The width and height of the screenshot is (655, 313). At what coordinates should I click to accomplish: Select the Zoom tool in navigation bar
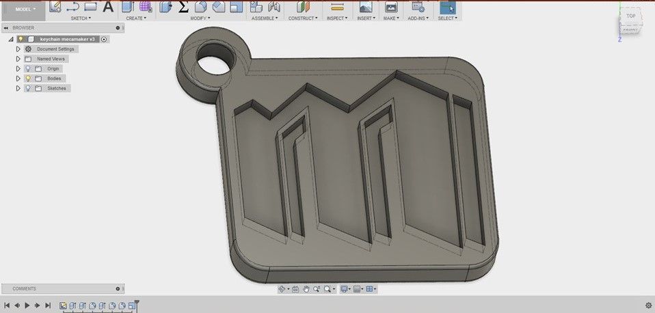pyautogui.click(x=317, y=289)
